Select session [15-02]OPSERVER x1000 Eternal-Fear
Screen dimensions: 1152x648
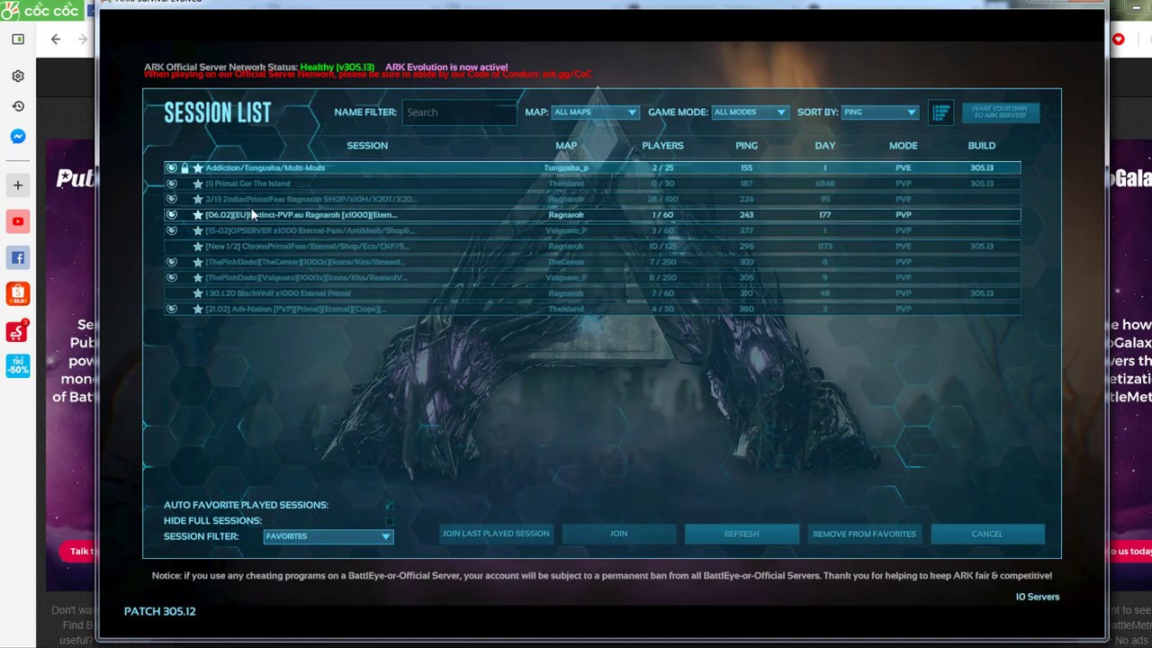[x=592, y=230]
